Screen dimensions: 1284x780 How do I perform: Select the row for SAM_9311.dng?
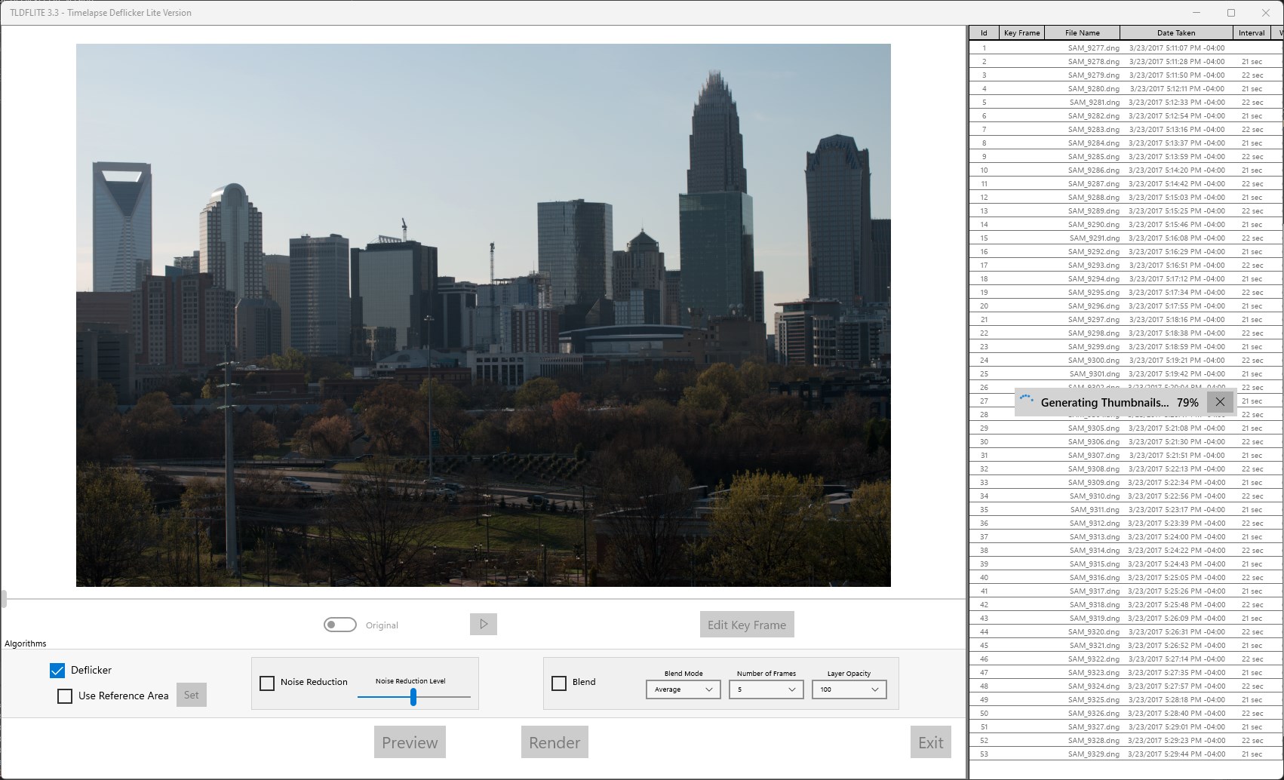coord(1126,509)
